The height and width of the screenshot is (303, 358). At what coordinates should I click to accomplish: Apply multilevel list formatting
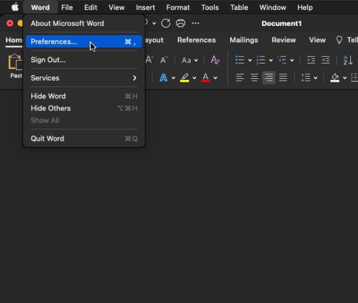[x=282, y=60]
